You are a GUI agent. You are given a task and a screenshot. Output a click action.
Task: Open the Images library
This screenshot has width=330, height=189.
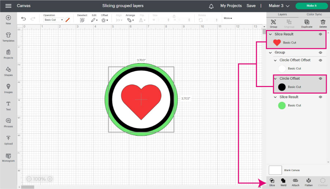8,88
